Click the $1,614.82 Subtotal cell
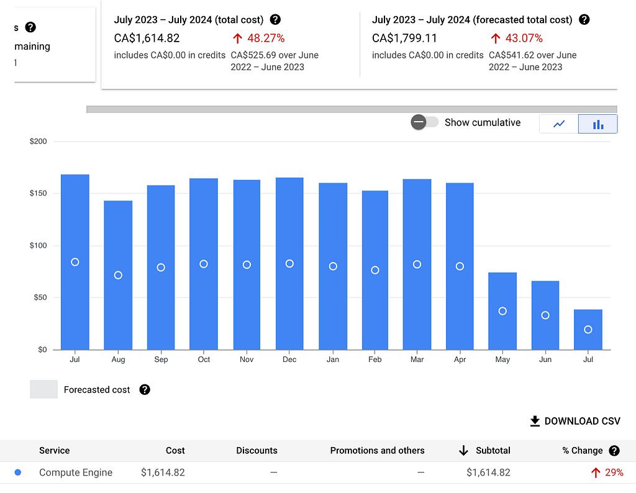 coord(488,473)
